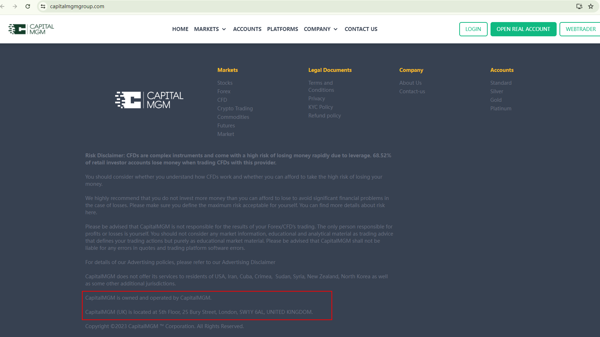The width and height of the screenshot is (600, 337).
Task: Open the Forex footer link
Action: click(224, 91)
